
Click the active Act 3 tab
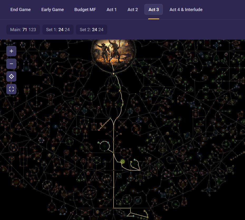point(154,9)
